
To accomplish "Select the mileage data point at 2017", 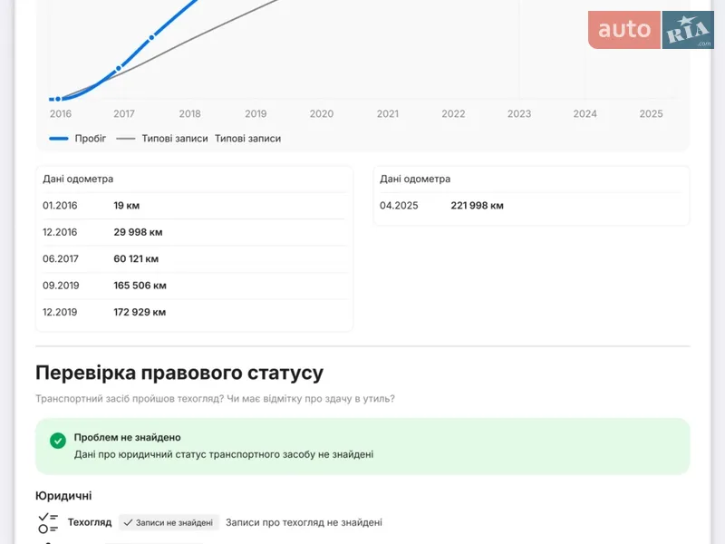I will pyautogui.click(x=119, y=69).
